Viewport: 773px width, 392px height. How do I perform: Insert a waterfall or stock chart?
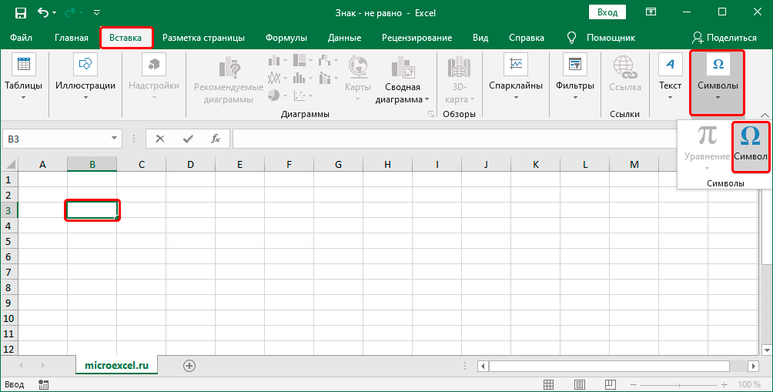click(x=328, y=61)
